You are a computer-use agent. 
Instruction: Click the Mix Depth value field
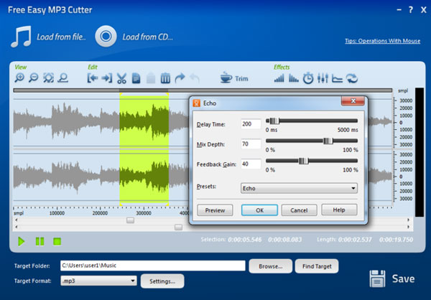click(x=251, y=144)
